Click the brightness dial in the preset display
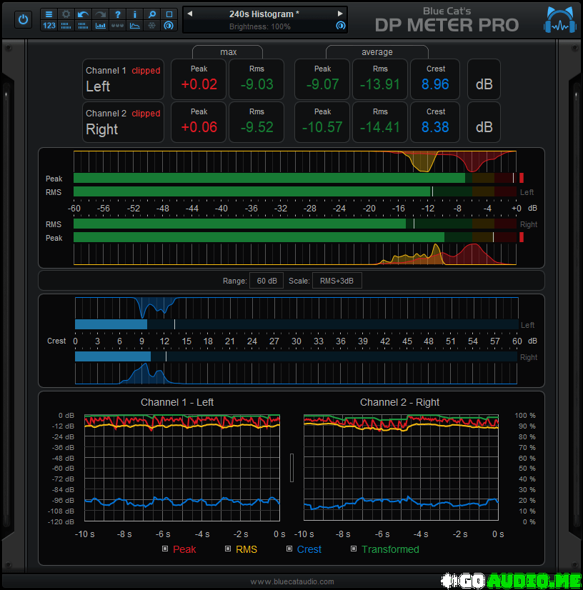 point(341,26)
